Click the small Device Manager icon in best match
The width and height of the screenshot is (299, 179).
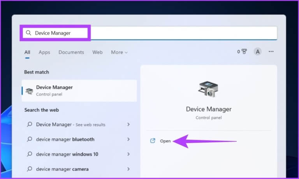pyautogui.click(x=29, y=91)
